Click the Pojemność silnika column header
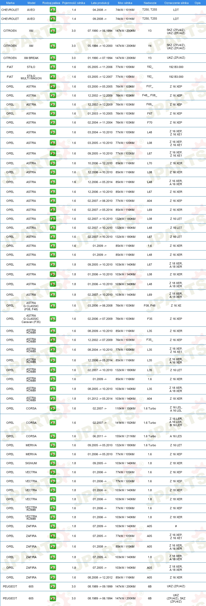 pos(73,3)
